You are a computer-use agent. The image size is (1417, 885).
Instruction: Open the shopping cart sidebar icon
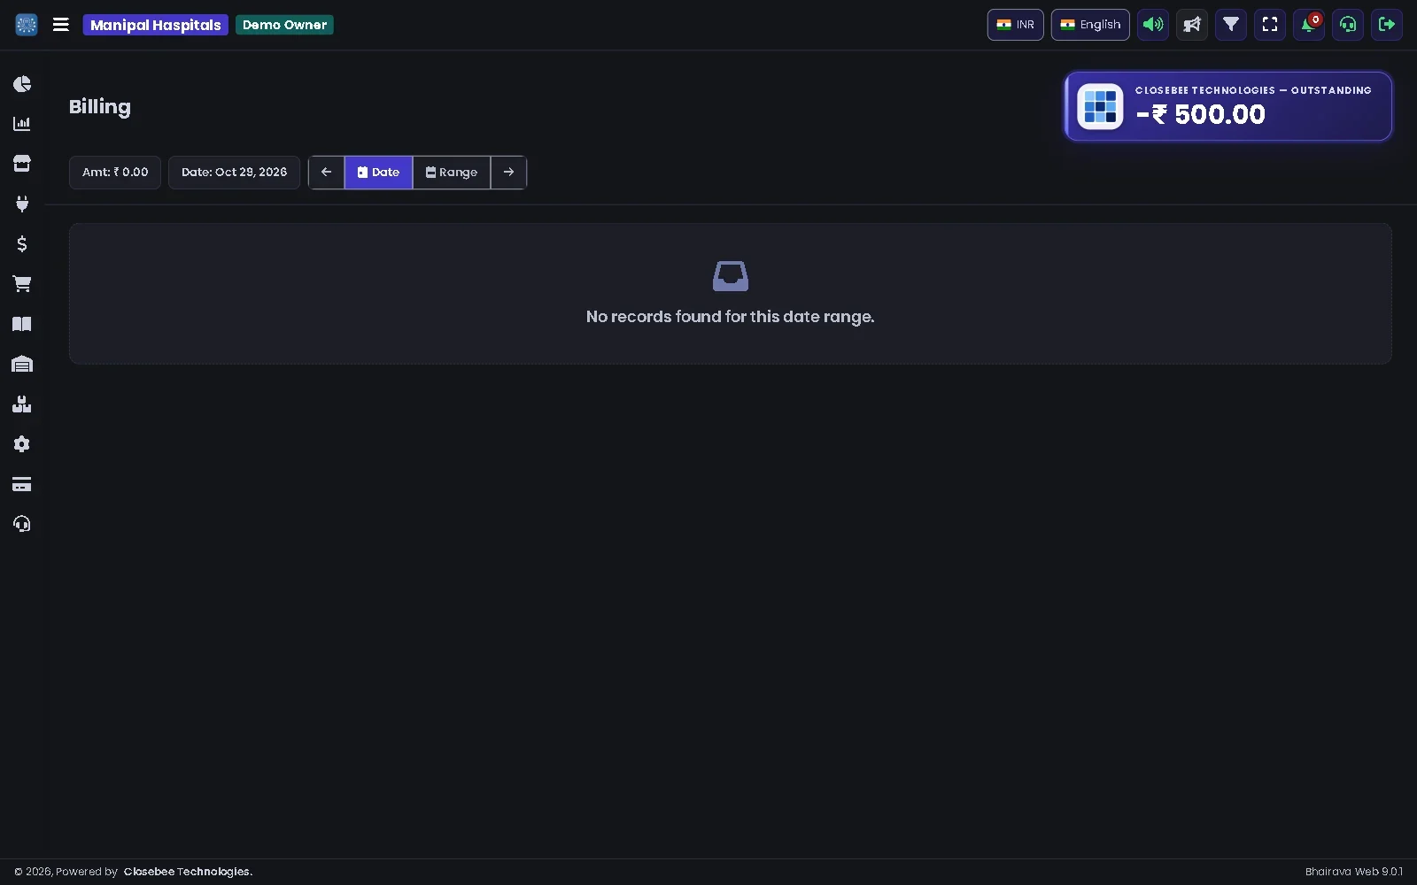(22, 284)
